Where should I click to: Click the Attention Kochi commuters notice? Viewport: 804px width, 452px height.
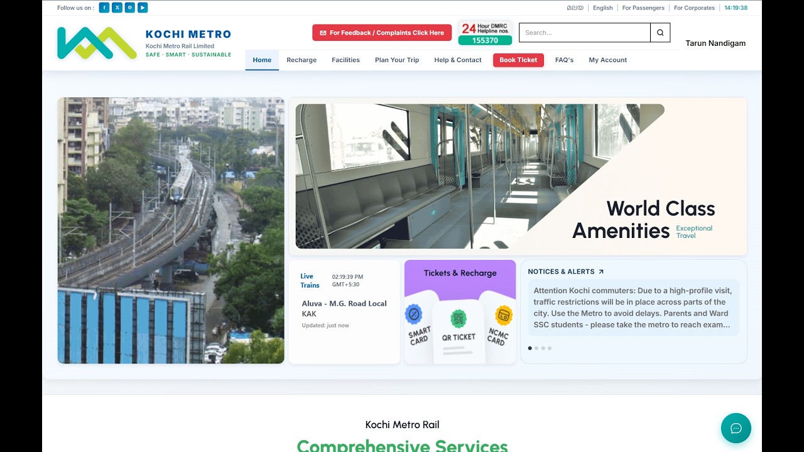pyautogui.click(x=634, y=308)
